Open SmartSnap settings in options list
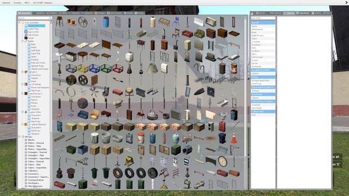The width and height of the screenshot is (349, 196). coord(263,83)
